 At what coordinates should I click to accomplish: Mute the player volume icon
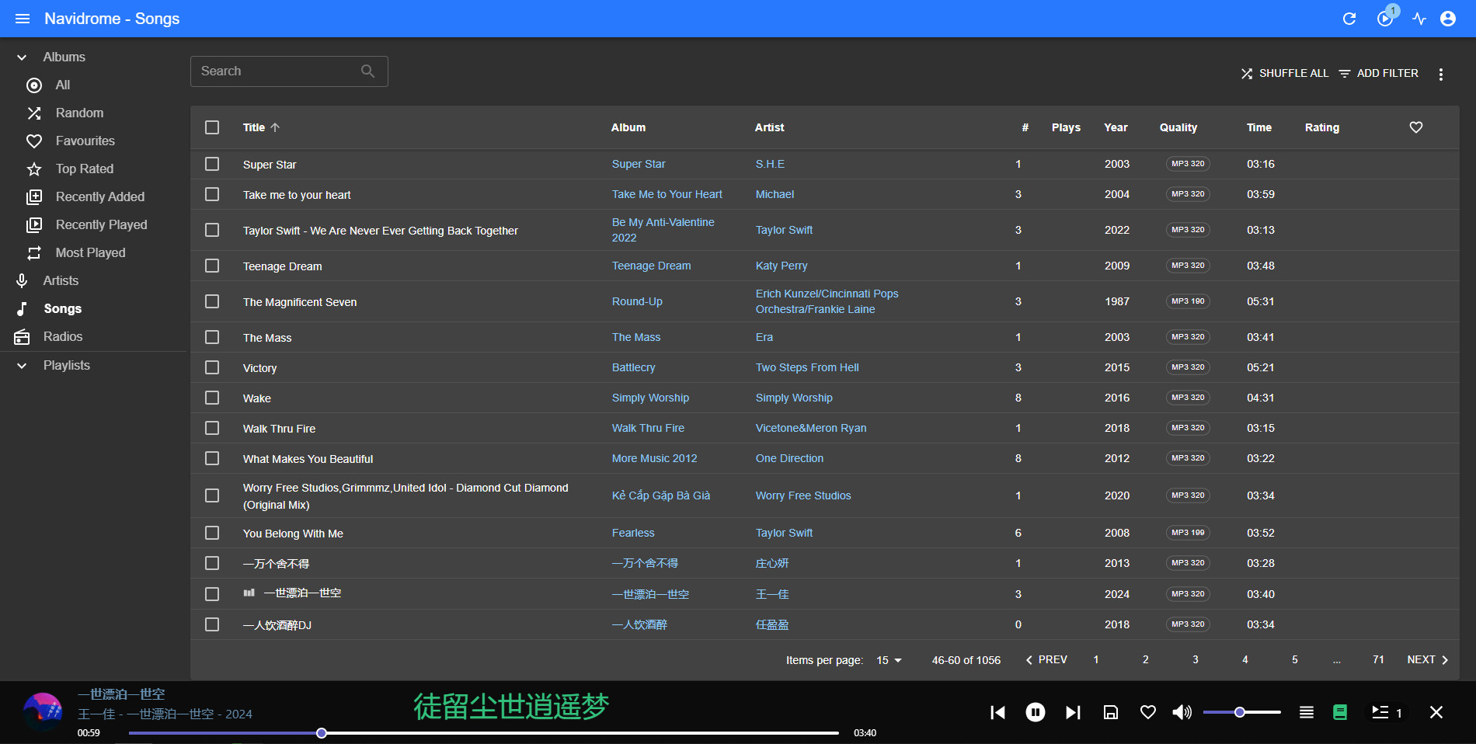(x=1182, y=712)
